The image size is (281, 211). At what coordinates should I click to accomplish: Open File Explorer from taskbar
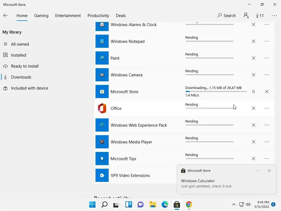click(x=153, y=204)
